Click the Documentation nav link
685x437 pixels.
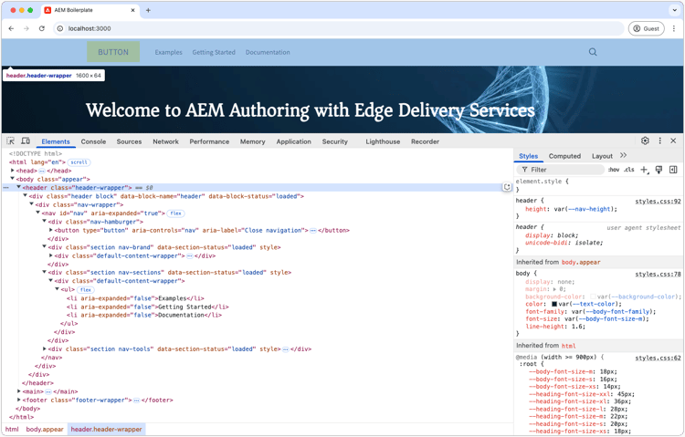(x=268, y=52)
